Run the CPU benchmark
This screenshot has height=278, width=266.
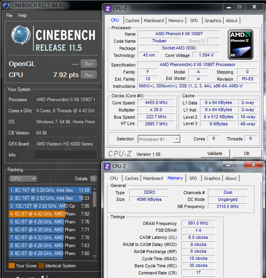[x=89, y=75]
